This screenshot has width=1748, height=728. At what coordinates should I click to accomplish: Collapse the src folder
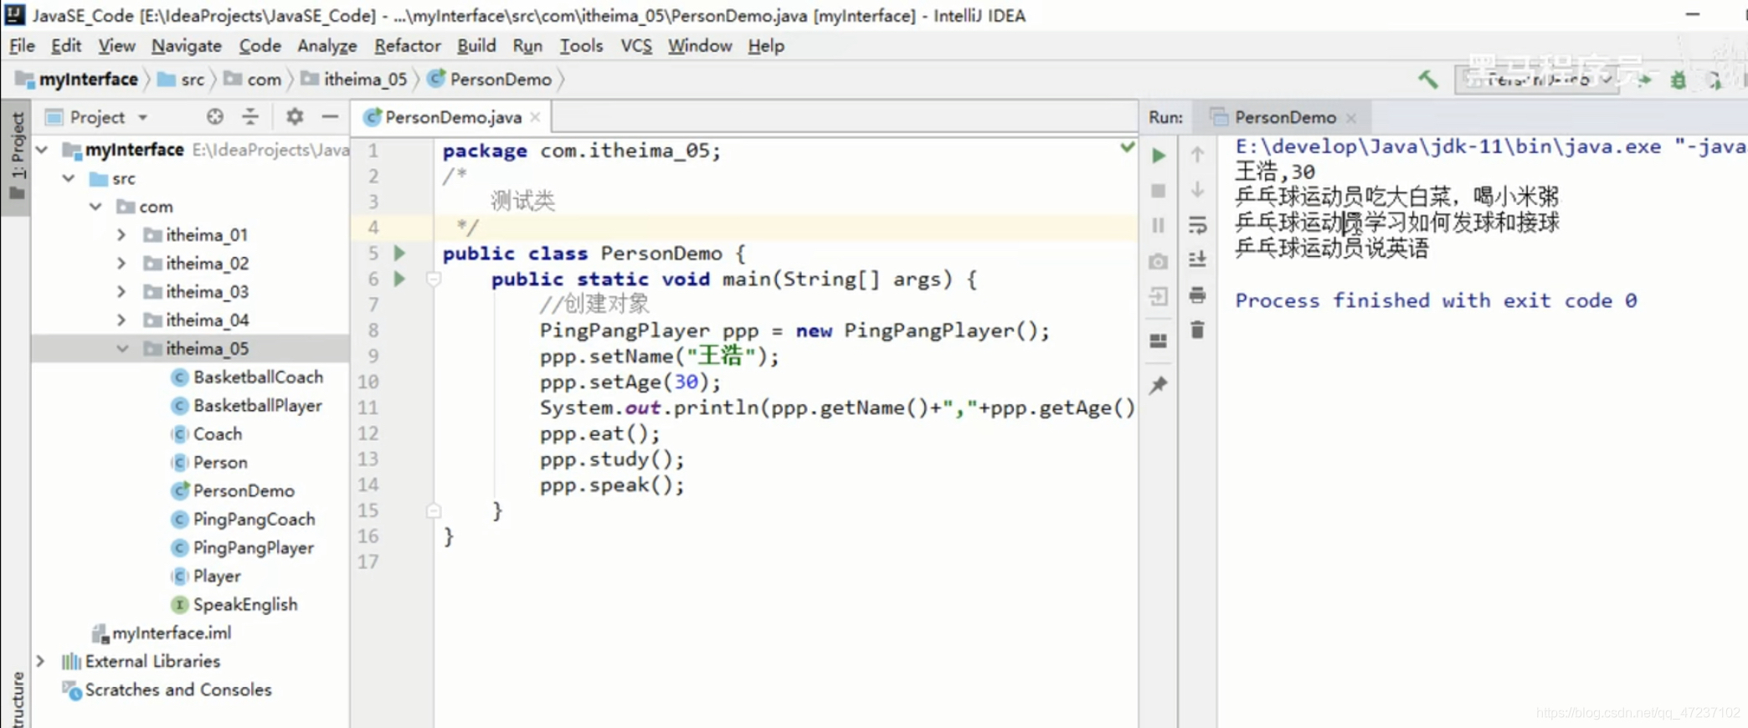click(x=69, y=178)
